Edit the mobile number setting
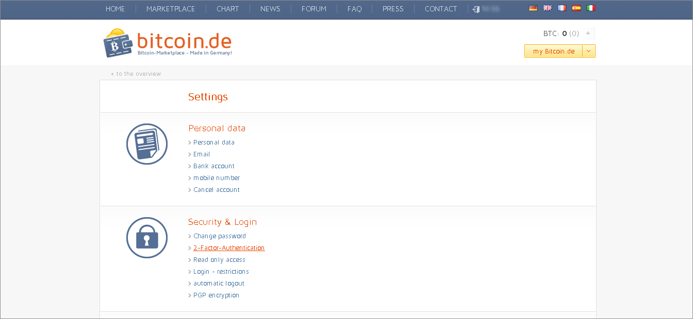 [217, 178]
